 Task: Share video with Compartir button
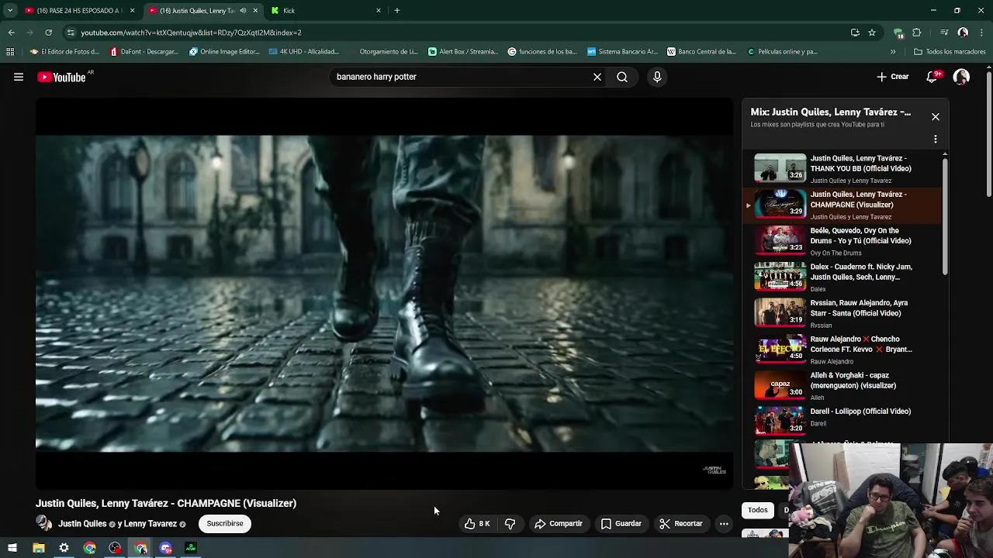pos(559,524)
